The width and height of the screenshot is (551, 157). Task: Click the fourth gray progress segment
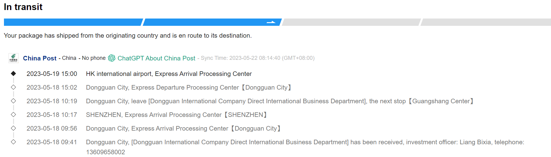(x=486, y=22)
